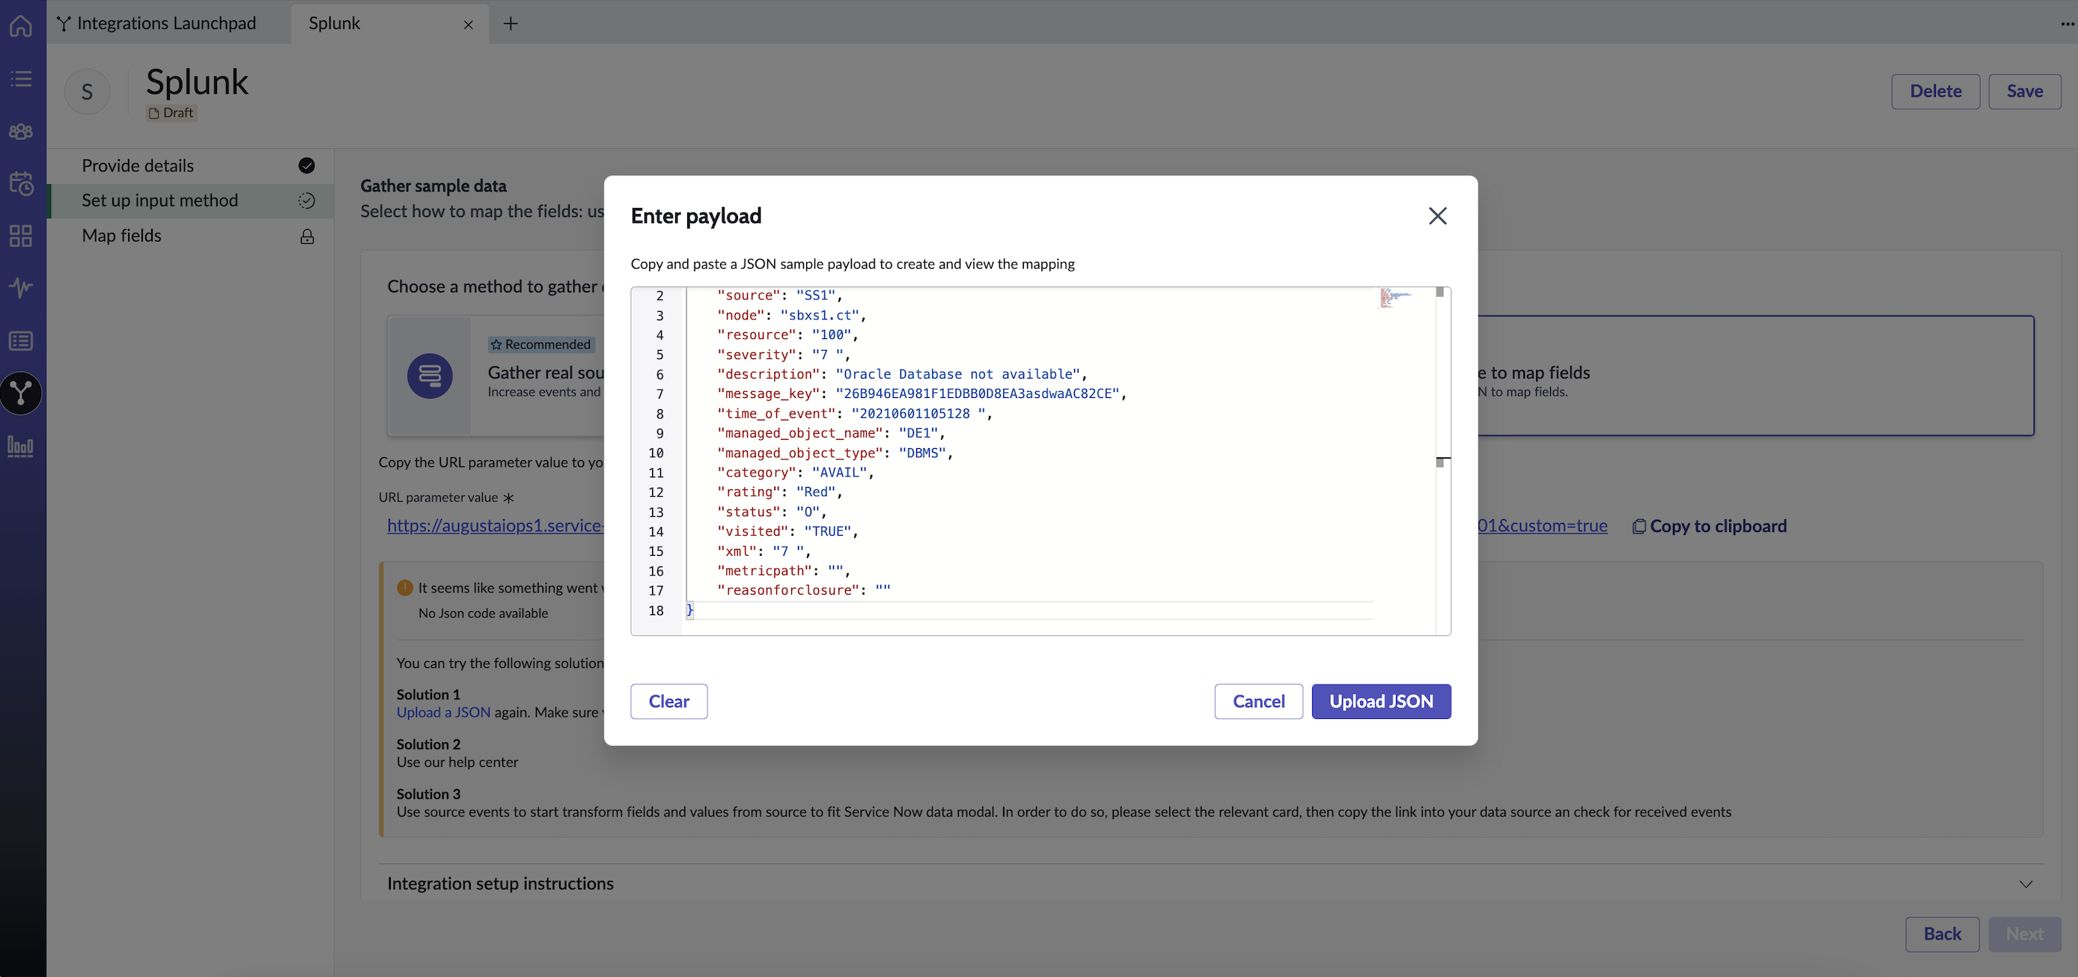Click the "managed_object_type": "DBMS" line
Image resolution: width=2078 pixels, height=977 pixels.
[x=835, y=453]
